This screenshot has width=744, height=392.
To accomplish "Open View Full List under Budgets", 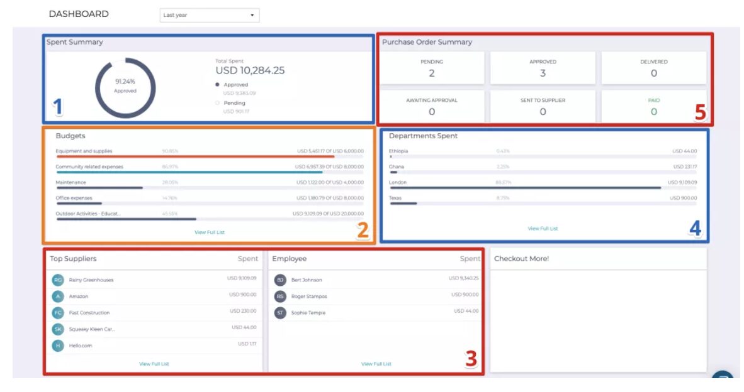I will click(209, 232).
